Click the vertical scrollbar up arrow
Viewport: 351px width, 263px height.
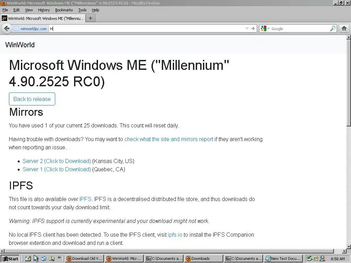pyautogui.click(x=349, y=37)
